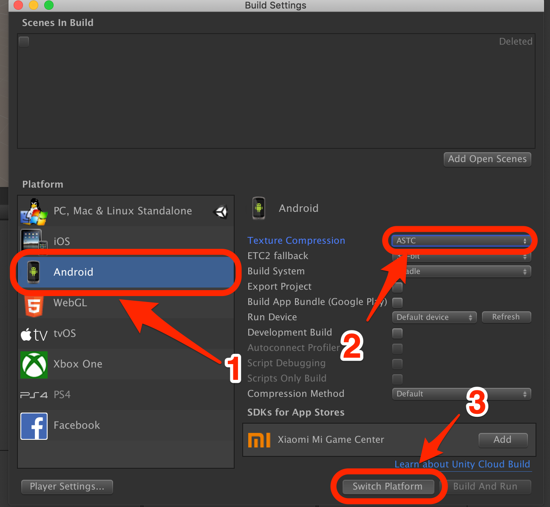Open the ASTC Texture Compression dropdown
This screenshot has width=550, height=507.
point(461,241)
